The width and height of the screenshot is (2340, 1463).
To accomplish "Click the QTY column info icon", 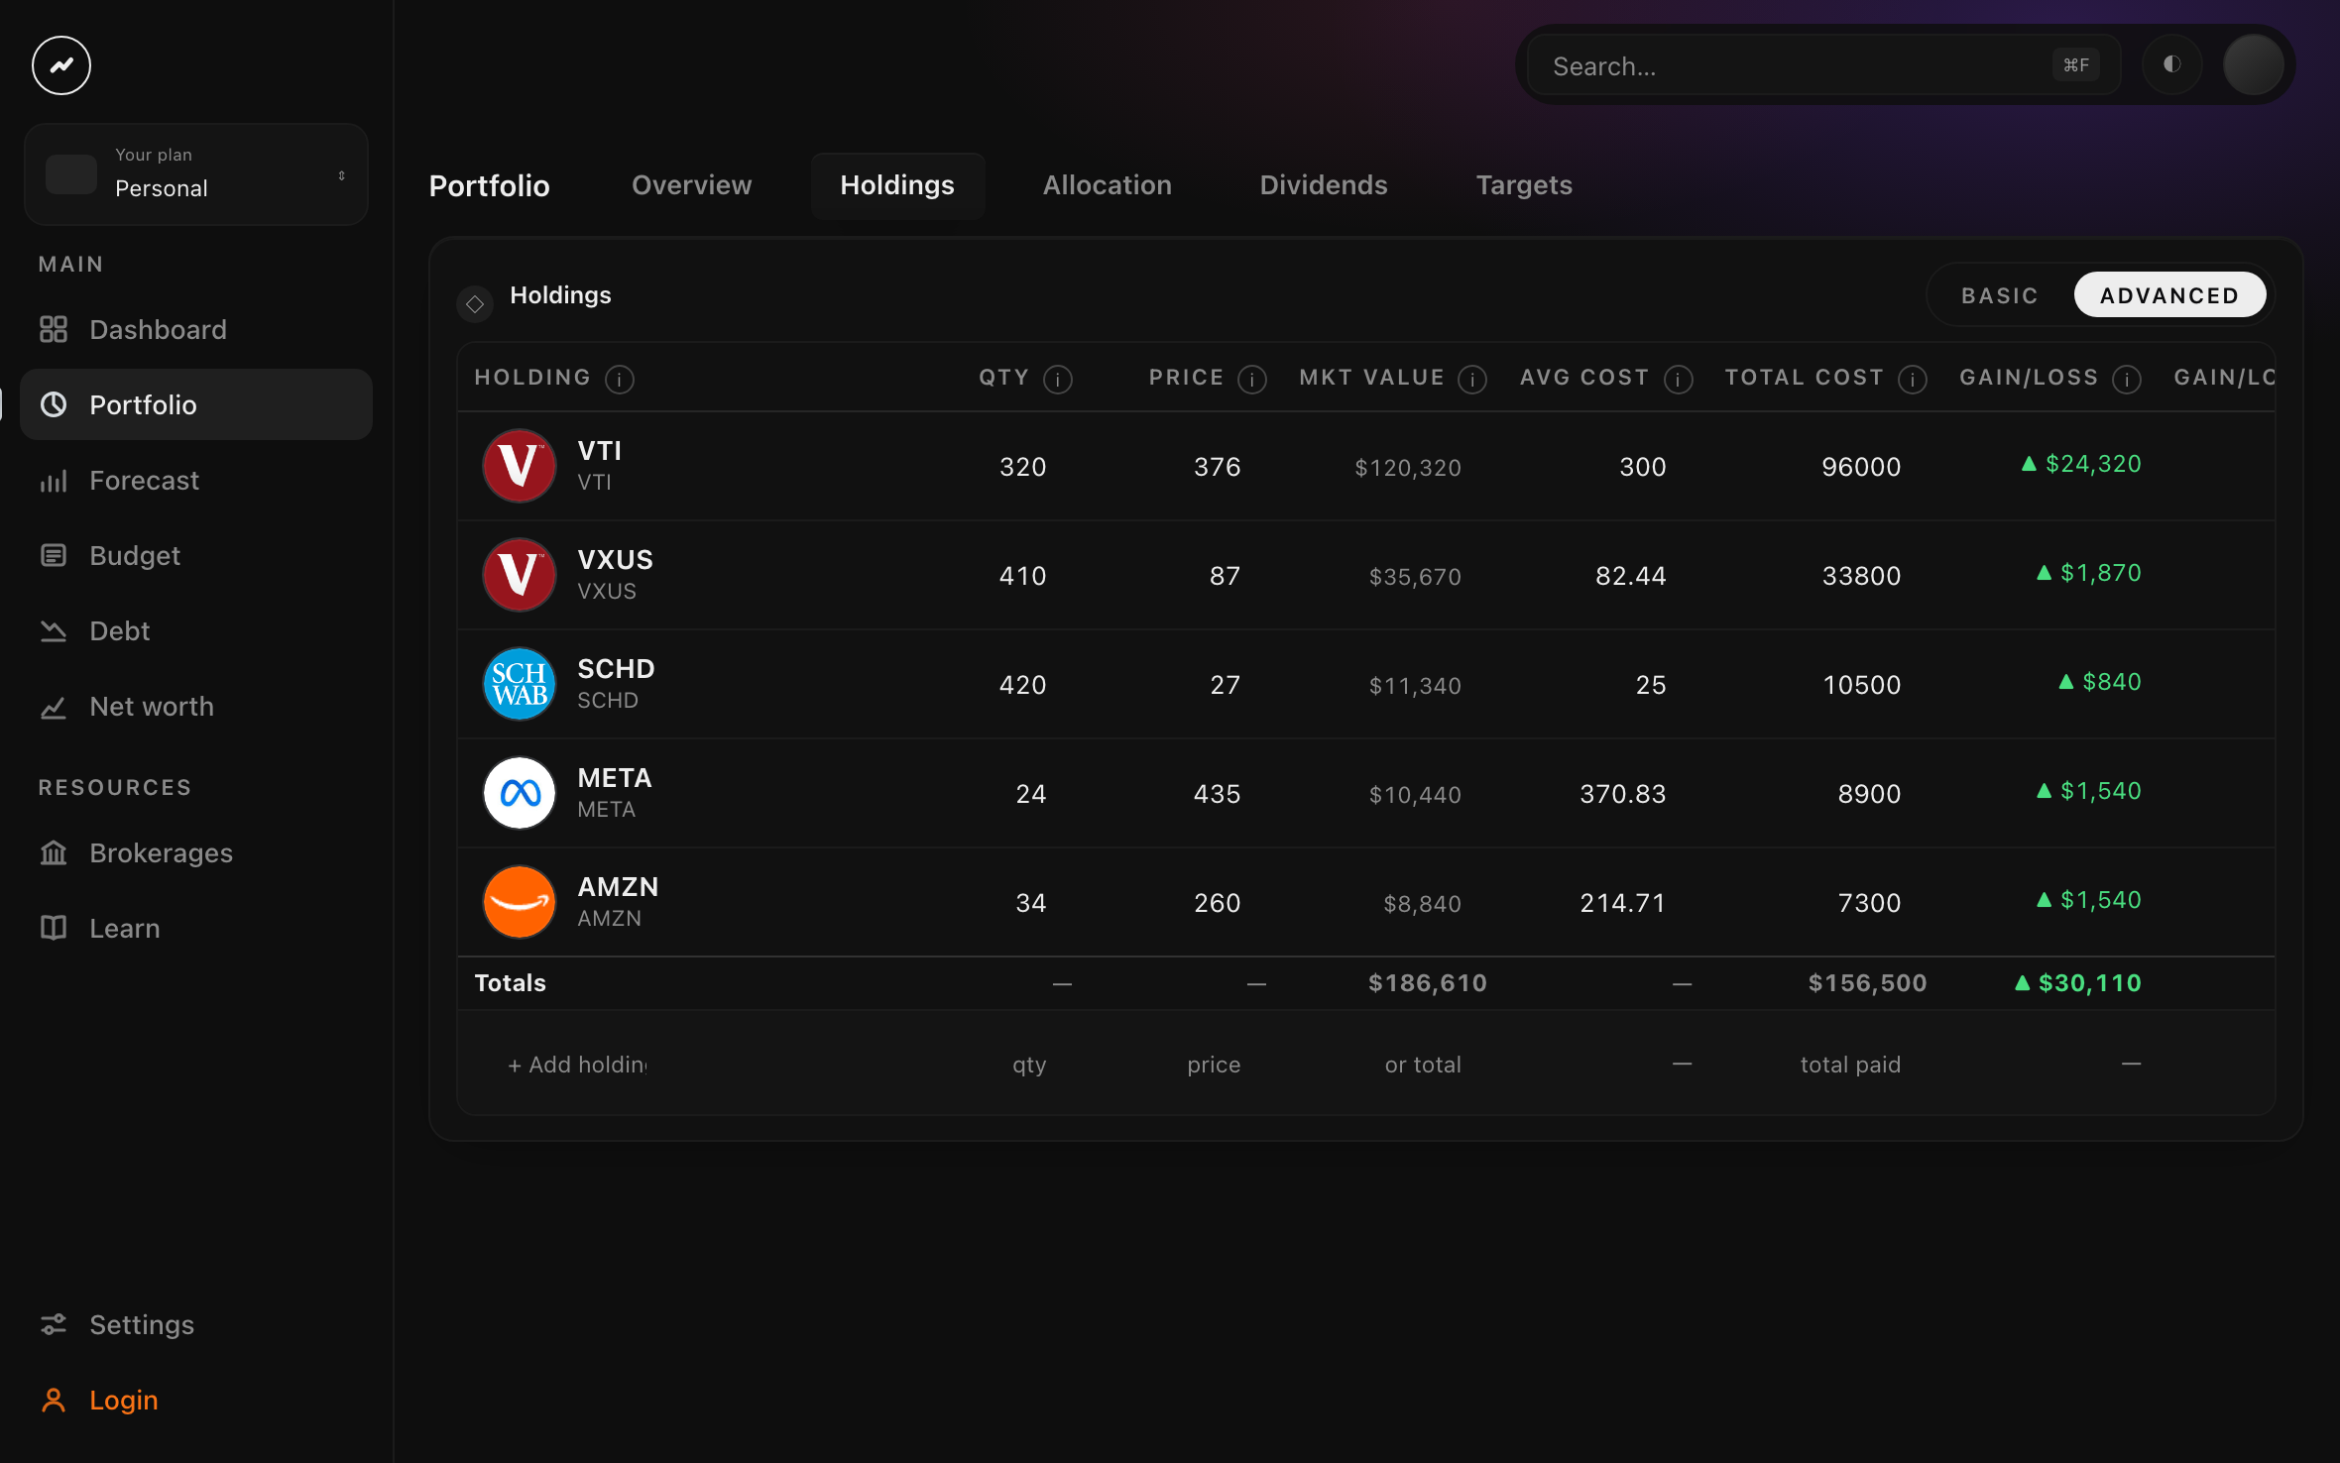I will (1058, 379).
